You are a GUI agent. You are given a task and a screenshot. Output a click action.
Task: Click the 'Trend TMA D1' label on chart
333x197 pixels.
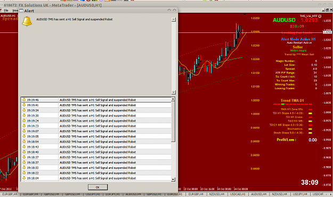pyautogui.click(x=292, y=100)
